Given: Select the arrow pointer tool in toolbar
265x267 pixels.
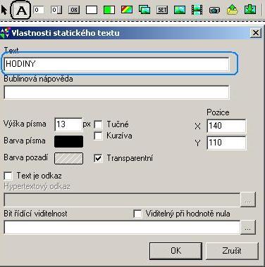Looking at the screenshot, I should (4, 10).
